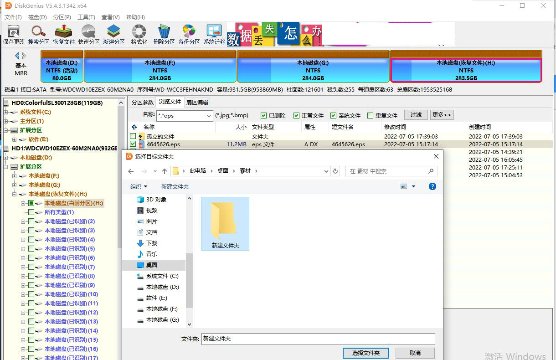The width and height of the screenshot is (556, 360).
Task: Open the path bar history dropdown
Action: [x=326, y=171]
